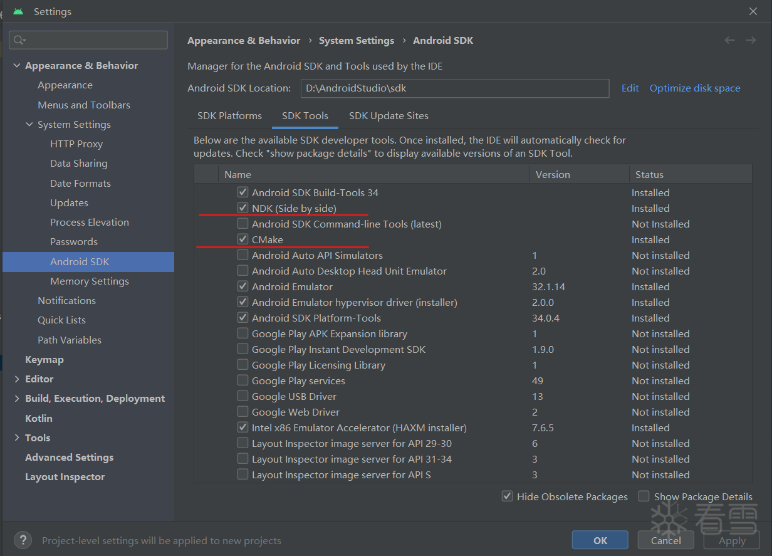Select Data Sharing settings

click(x=79, y=164)
